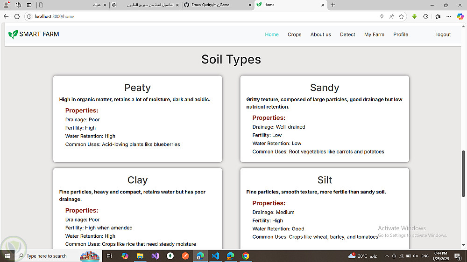Open the new tab plus button
The width and height of the screenshot is (467, 262).
tap(333, 5)
